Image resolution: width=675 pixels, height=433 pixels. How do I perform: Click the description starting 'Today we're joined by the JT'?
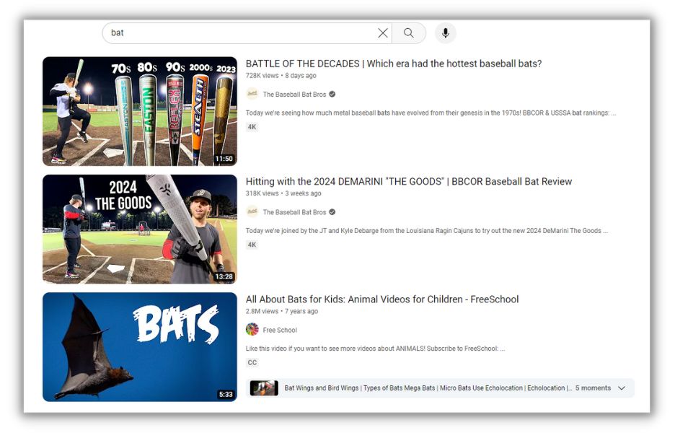pos(427,231)
